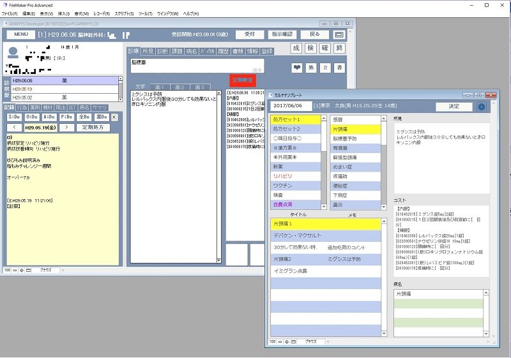
Task: Open the ブラウズ mode popup in template window footer
Action: (311, 342)
